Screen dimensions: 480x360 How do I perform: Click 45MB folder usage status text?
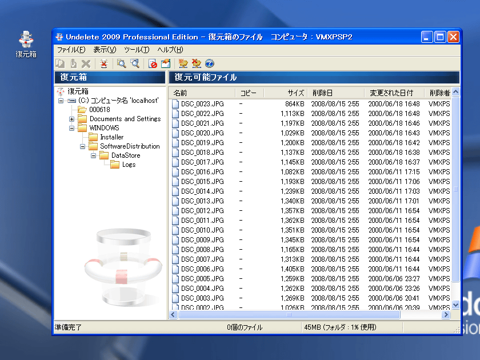point(340,327)
